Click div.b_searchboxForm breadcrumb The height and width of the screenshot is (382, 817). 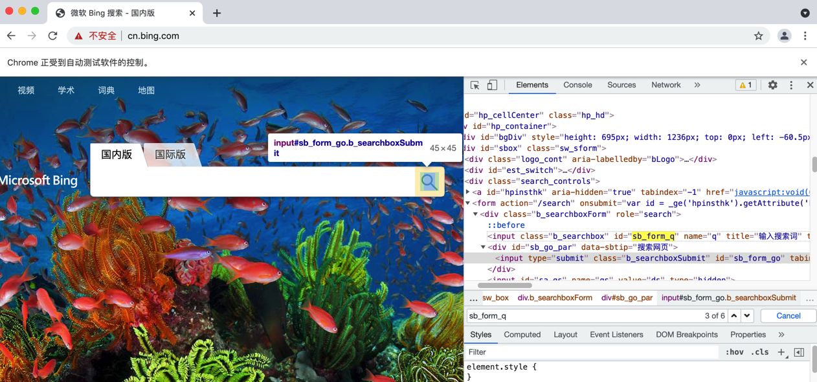click(x=555, y=298)
